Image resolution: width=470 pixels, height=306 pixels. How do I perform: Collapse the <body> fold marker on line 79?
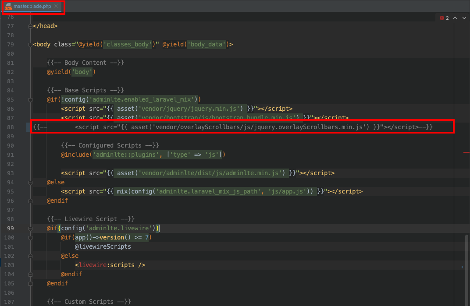(x=30, y=45)
